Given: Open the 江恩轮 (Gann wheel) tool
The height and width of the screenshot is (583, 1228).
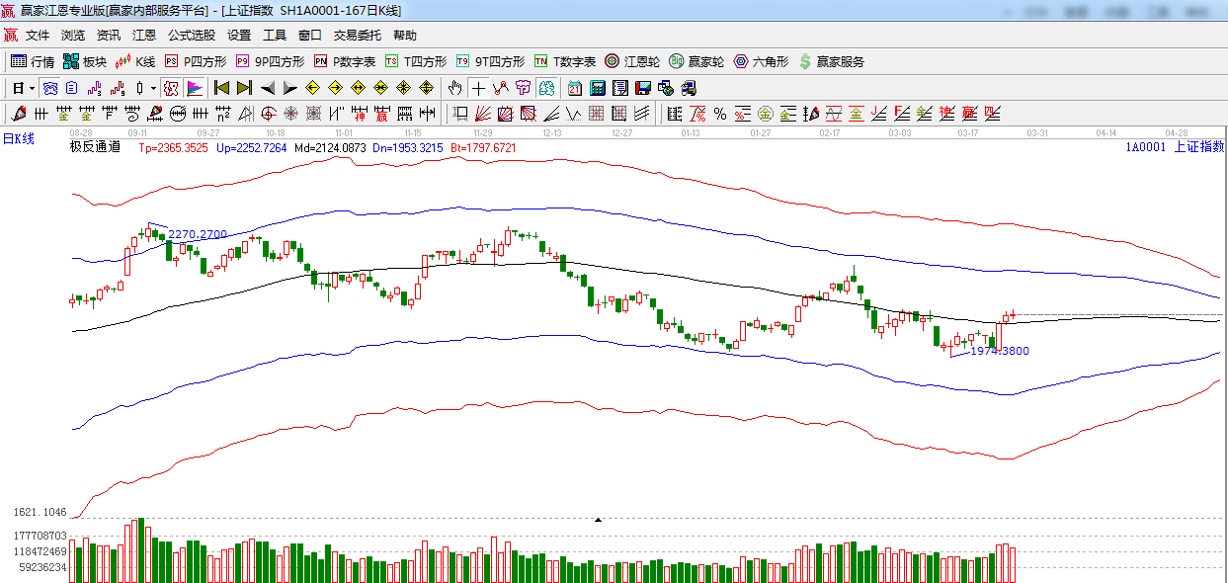Looking at the screenshot, I should click(632, 61).
